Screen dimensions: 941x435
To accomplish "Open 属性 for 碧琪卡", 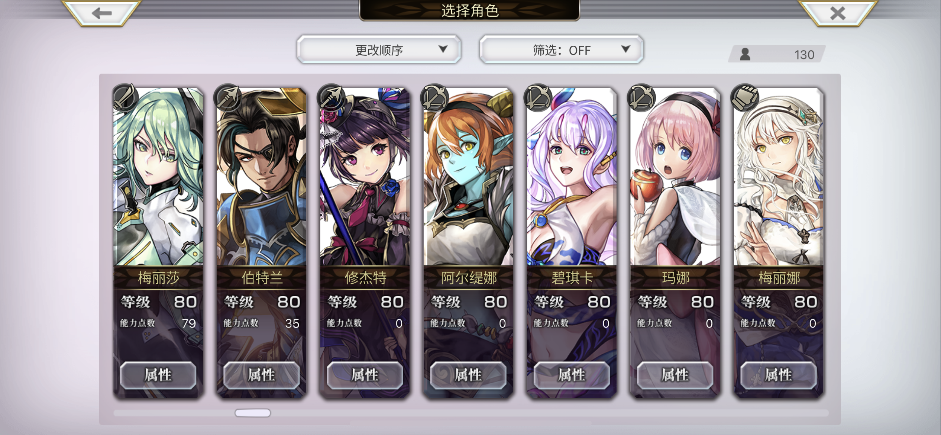I will (572, 375).
